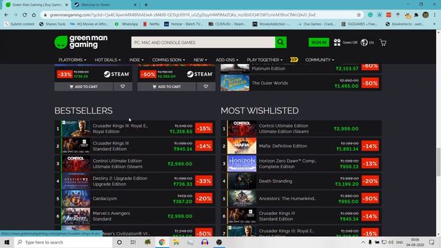This screenshot has height=248, width=441.
Task: Open Chrome three-dot menu
Action: 435,15
